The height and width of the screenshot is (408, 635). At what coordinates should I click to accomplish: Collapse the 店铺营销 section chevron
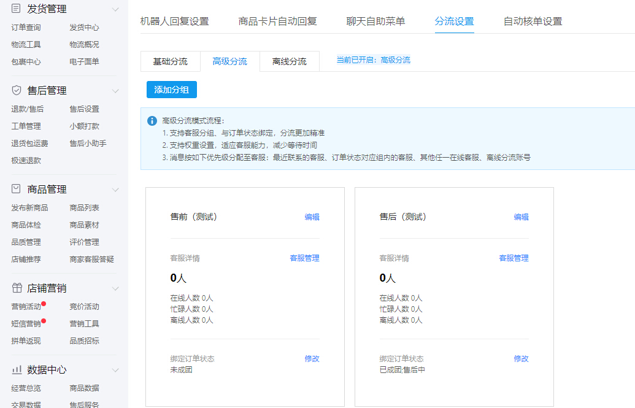tap(115, 288)
